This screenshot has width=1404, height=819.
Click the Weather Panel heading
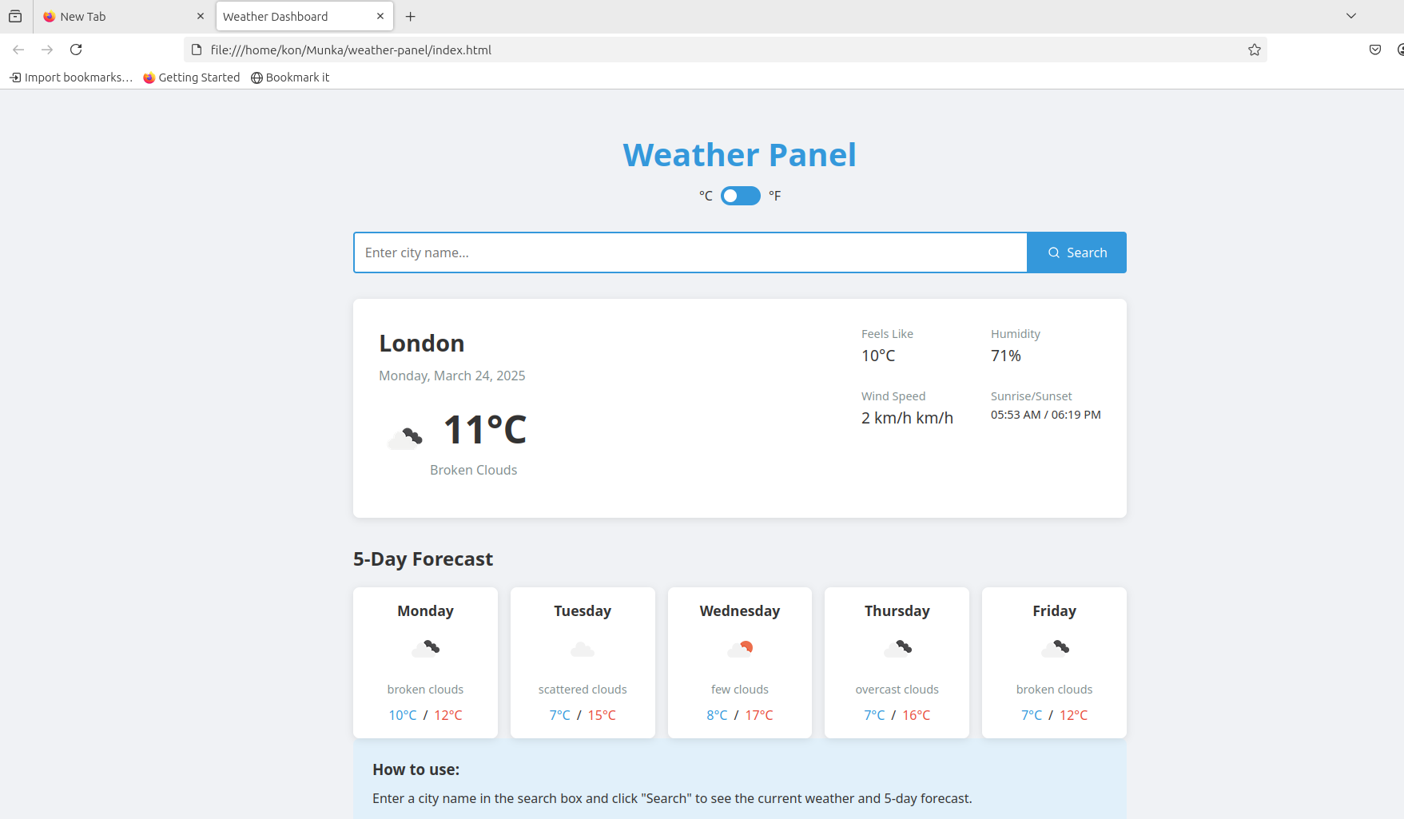[x=740, y=155]
